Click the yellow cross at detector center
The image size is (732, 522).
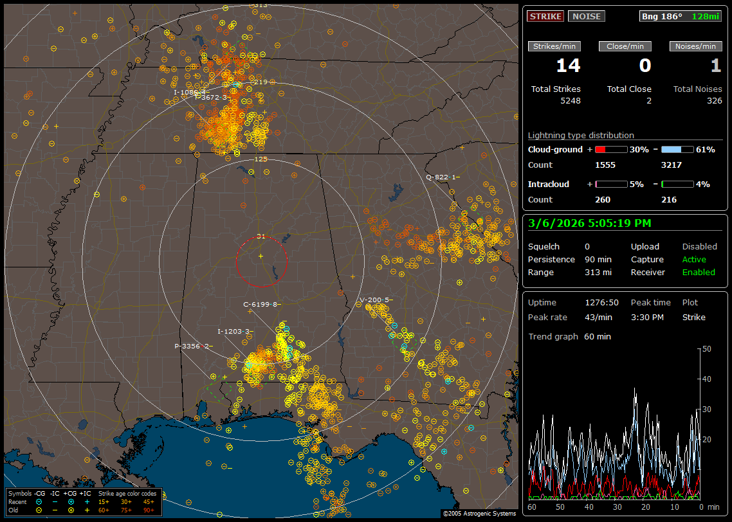point(261,256)
